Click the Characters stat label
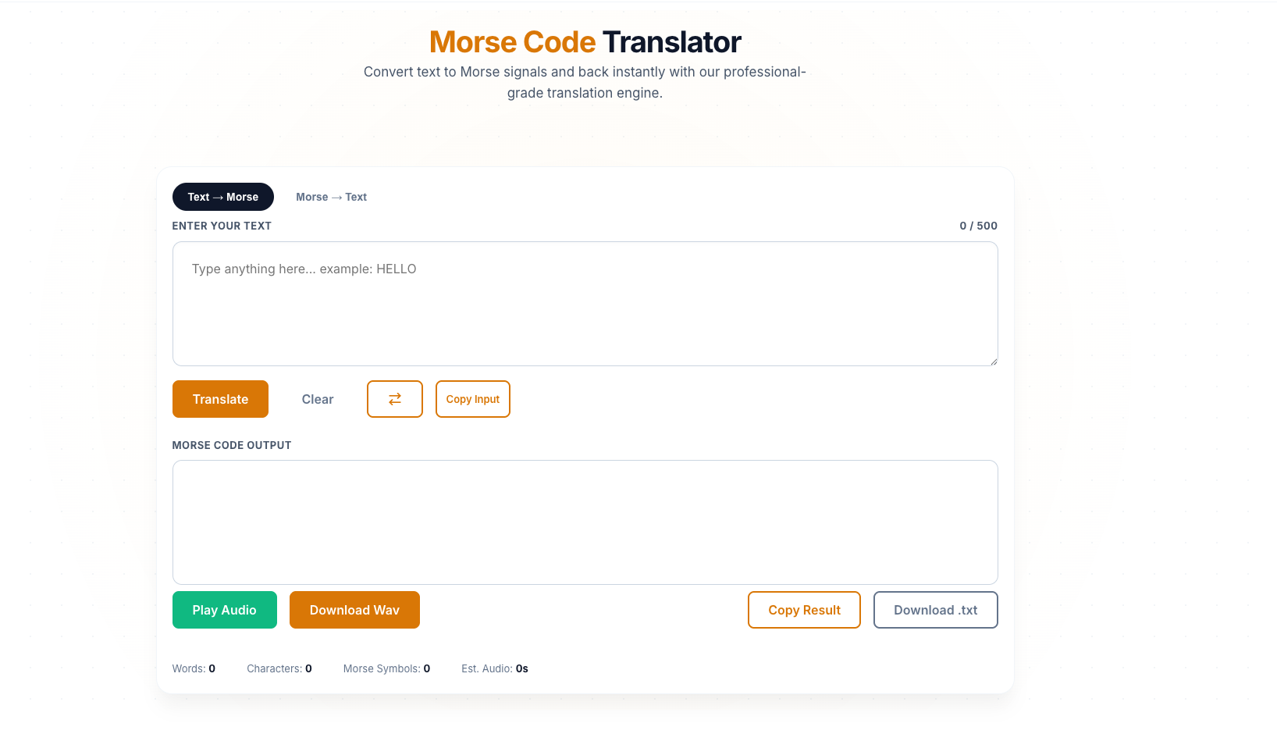1277x734 pixels. coord(278,668)
